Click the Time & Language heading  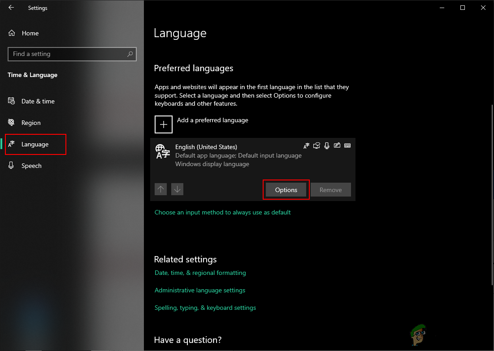click(x=32, y=75)
